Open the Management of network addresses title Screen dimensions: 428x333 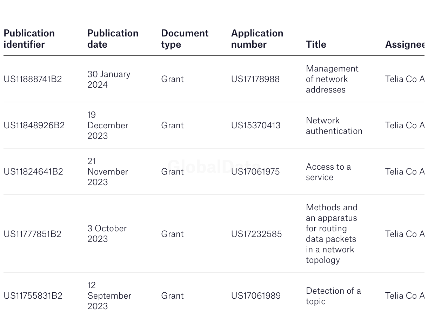click(332, 79)
